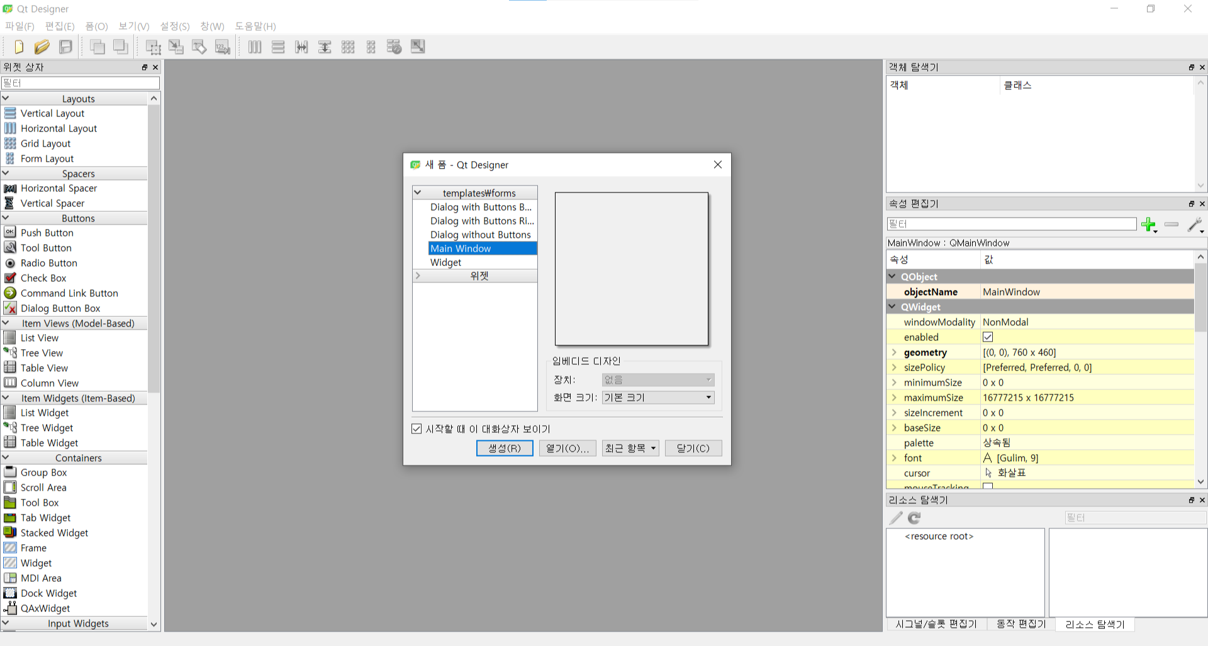Click the Save form floppy icon
Viewport: 1208px width, 646px height.
click(65, 47)
